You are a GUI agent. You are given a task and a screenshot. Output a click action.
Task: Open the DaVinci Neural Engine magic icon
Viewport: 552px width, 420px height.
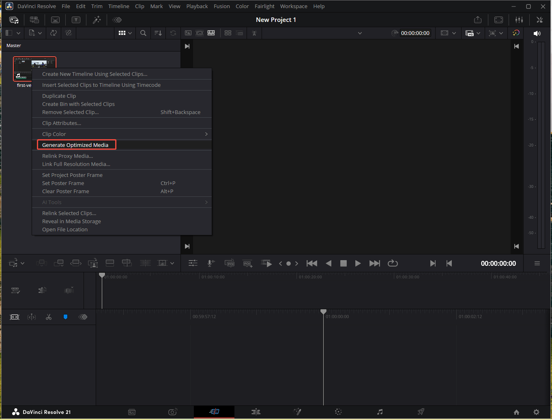[x=516, y=33]
